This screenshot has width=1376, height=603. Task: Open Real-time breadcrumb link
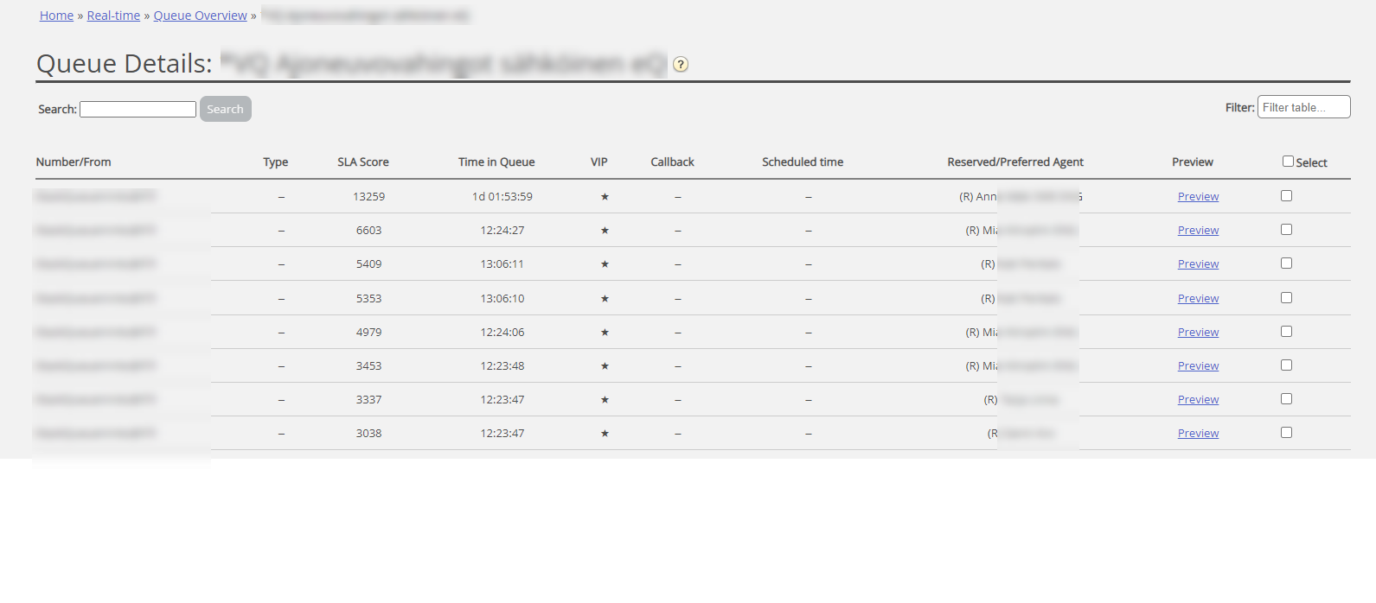[x=113, y=16]
